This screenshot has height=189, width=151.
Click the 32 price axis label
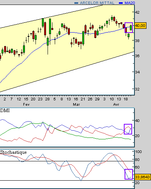pos(137,89)
